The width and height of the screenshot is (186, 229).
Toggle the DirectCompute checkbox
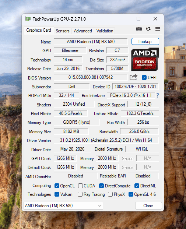101,186
